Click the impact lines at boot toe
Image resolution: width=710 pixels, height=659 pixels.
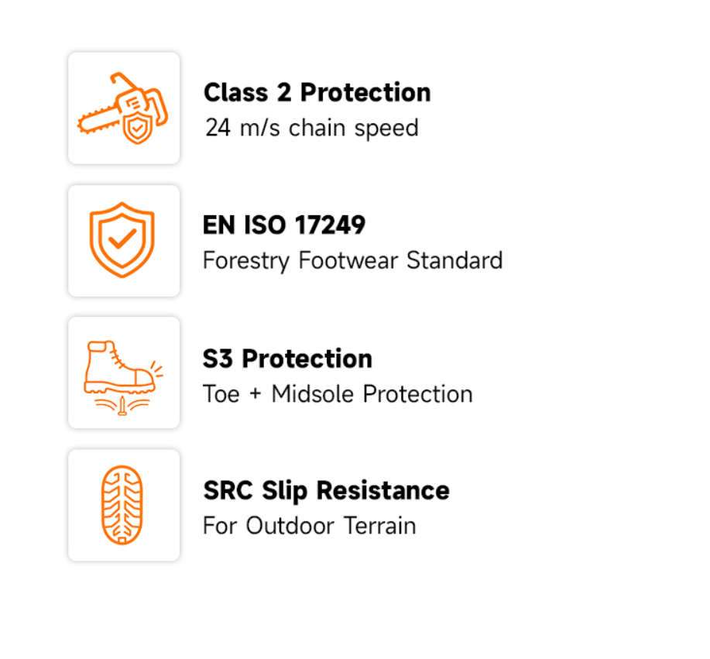(x=156, y=369)
